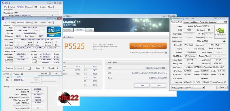Click the Validate button in CPU-Z
This screenshot has width=230, height=111.
pyautogui.click(x=44, y=74)
